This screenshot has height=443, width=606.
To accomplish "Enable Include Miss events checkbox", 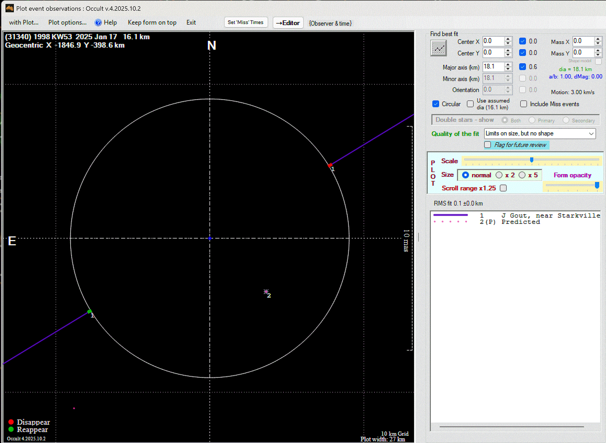I will (524, 104).
